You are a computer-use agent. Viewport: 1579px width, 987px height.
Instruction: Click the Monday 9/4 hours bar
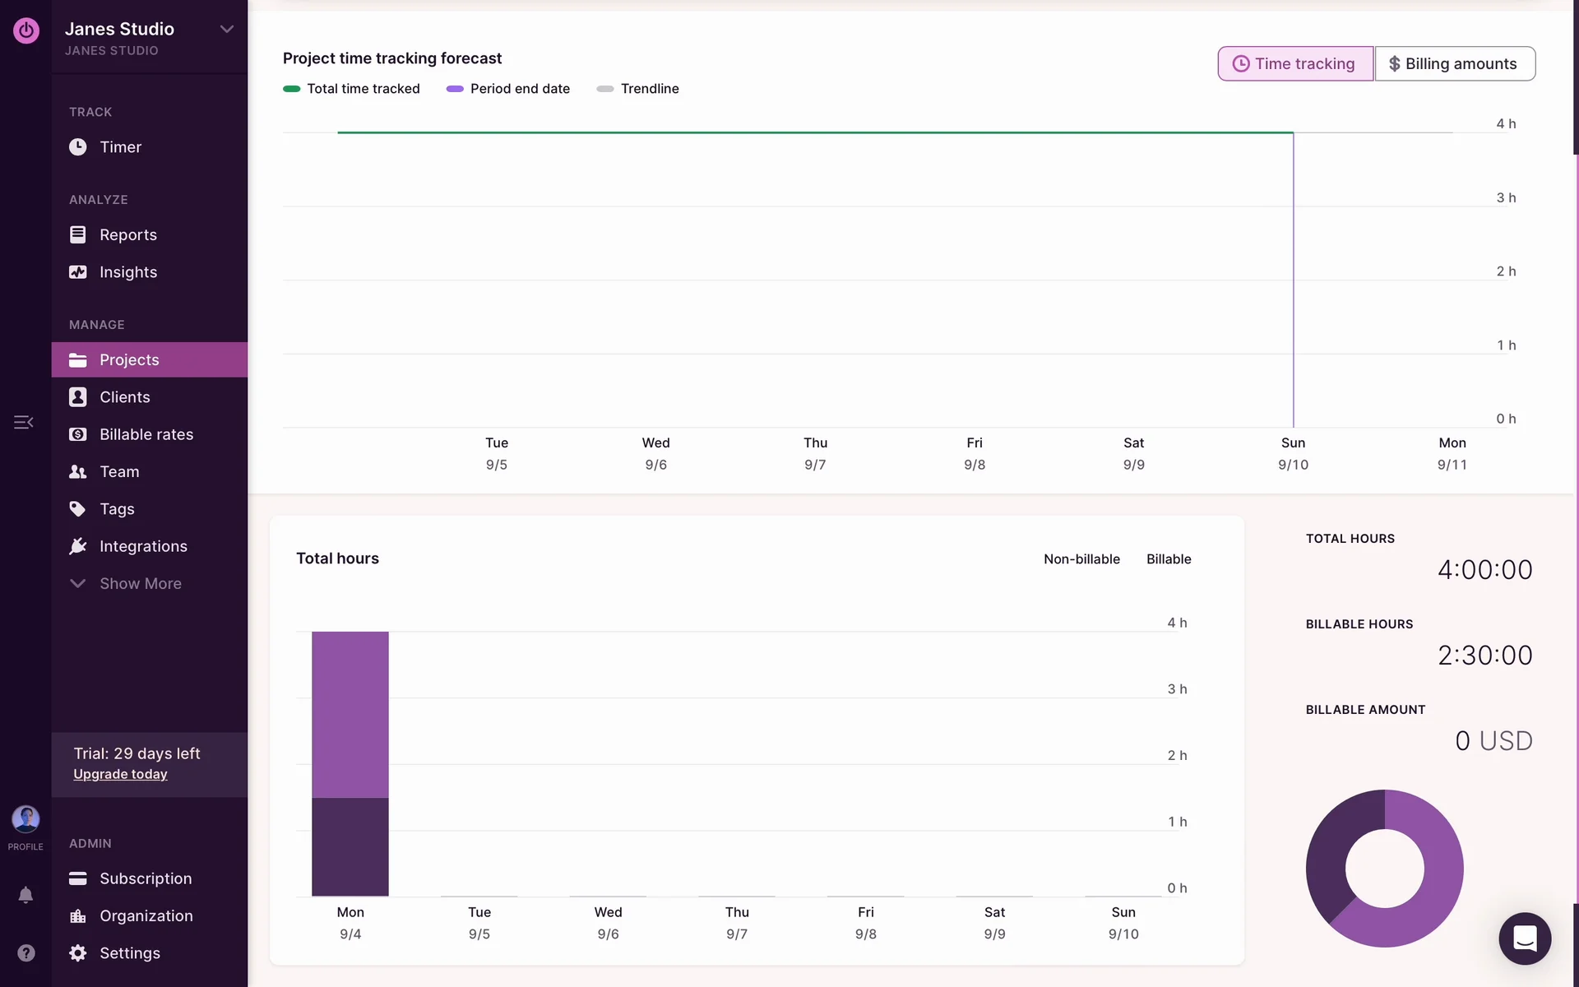[350, 765]
